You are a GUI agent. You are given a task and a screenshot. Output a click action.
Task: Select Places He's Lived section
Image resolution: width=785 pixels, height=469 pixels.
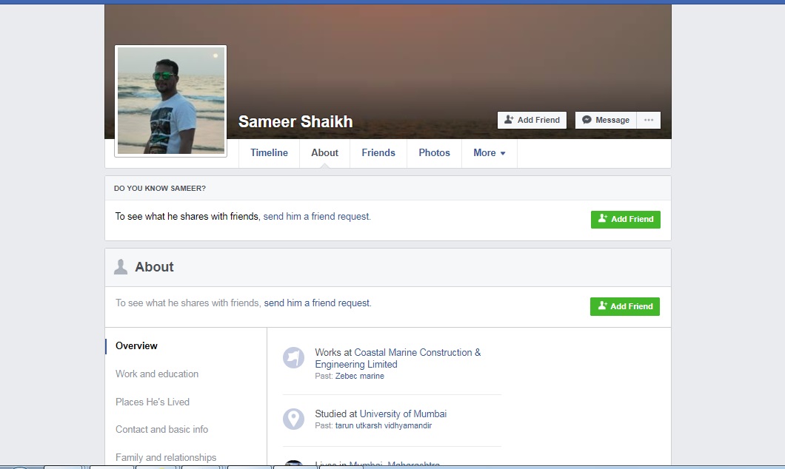point(153,402)
